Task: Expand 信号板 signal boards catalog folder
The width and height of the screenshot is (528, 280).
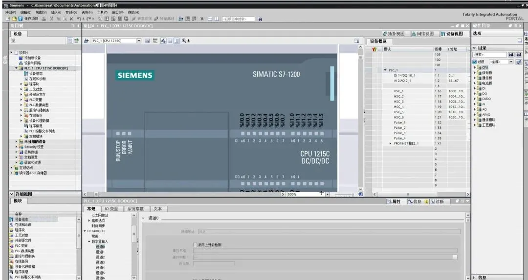Action: (475, 73)
